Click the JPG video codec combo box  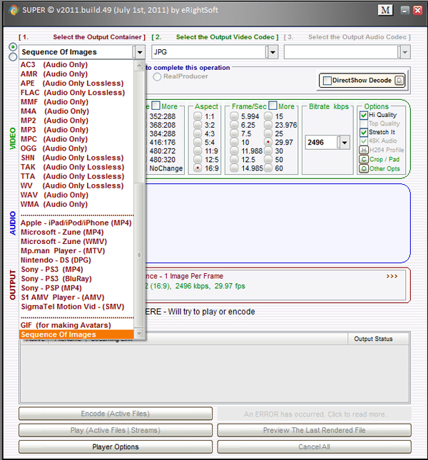click(215, 52)
